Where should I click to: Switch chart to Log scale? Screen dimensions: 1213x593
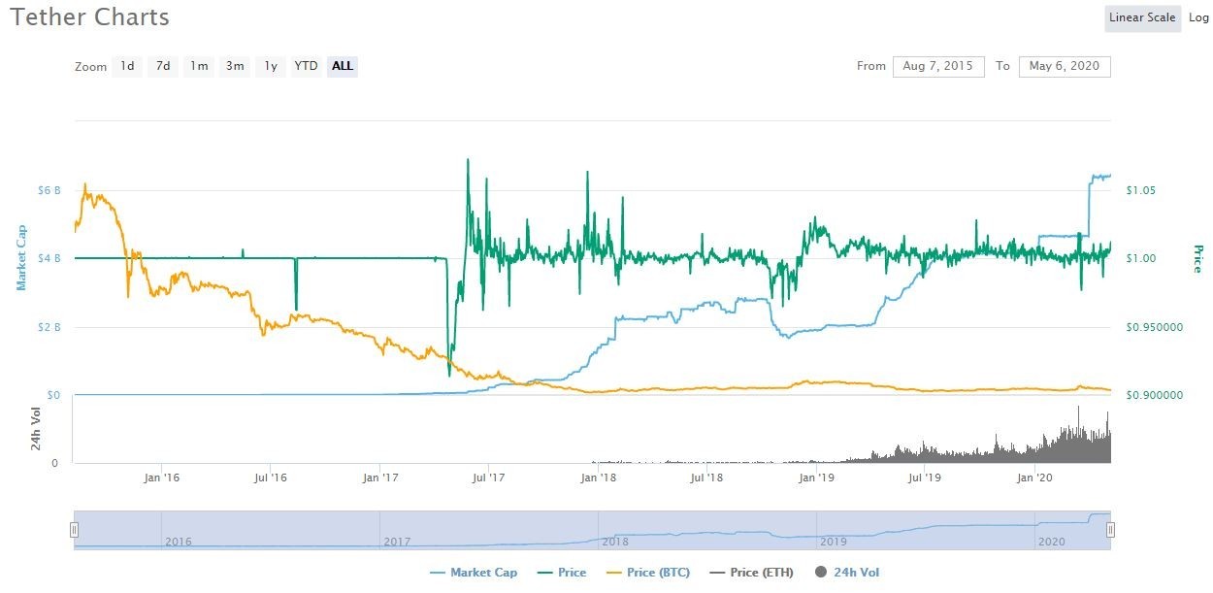point(1198,17)
